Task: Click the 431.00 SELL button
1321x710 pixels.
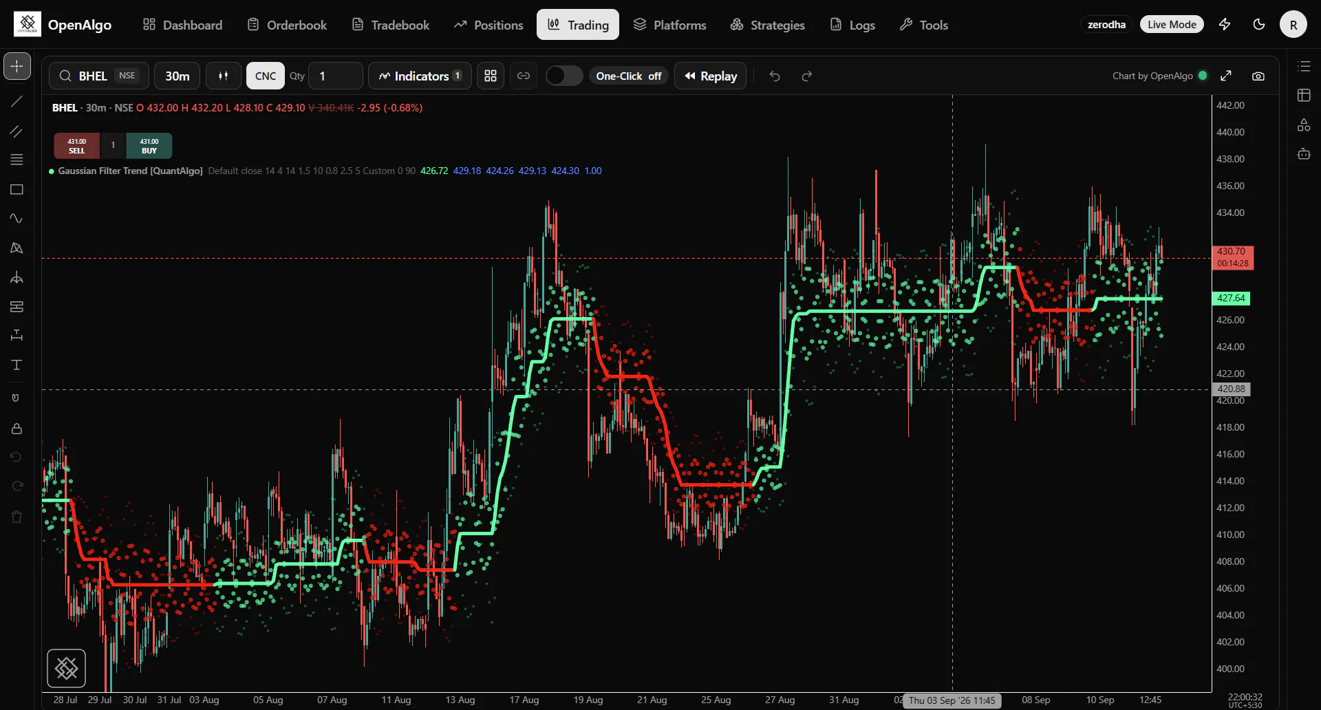Action: 77,146
